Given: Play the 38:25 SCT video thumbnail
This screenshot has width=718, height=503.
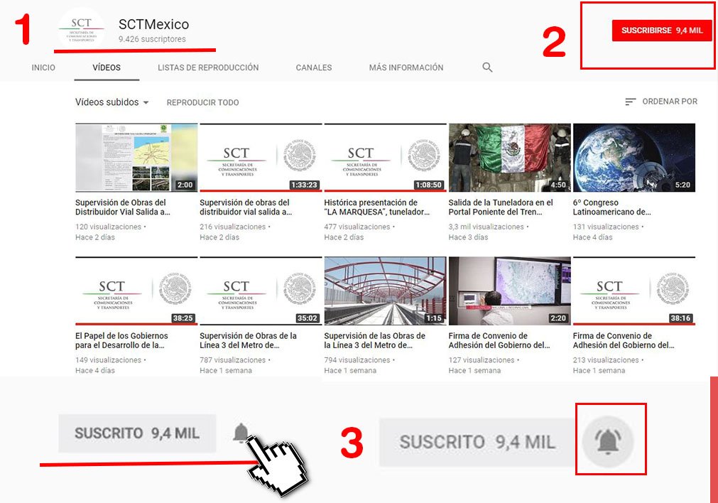Looking at the screenshot, I should [136, 291].
